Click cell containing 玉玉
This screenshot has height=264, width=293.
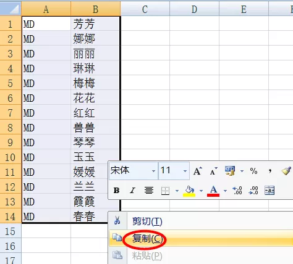(x=95, y=157)
